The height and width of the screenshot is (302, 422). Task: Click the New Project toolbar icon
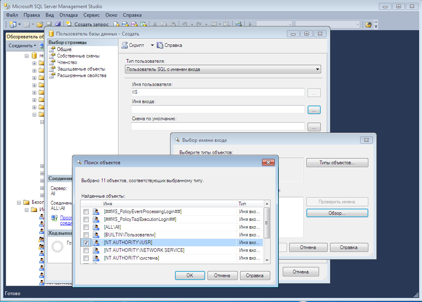13,24
